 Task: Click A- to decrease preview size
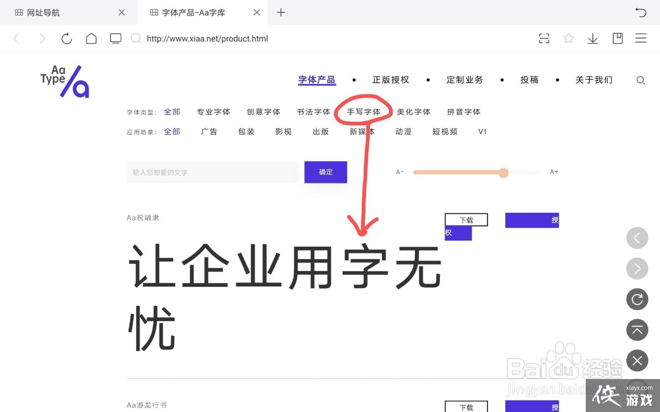[400, 172]
